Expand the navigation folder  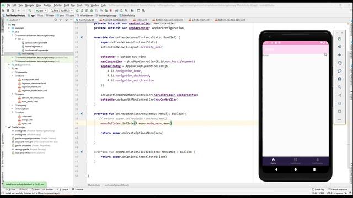click(12, 109)
